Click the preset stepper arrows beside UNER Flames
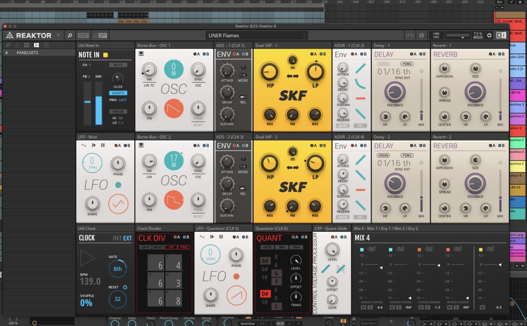The height and width of the screenshot is (326, 527). 304,35
